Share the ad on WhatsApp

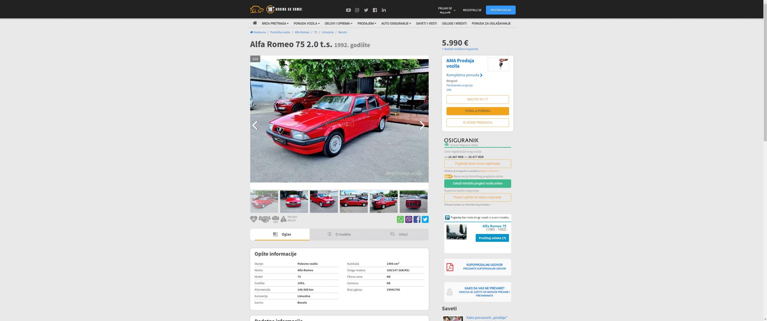pyautogui.click(x=400, y=219)
